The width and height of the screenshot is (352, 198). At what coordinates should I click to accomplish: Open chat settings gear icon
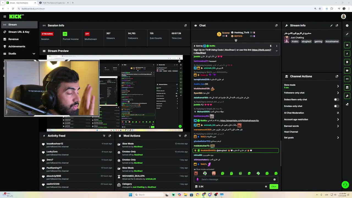(x=266, y=186)
